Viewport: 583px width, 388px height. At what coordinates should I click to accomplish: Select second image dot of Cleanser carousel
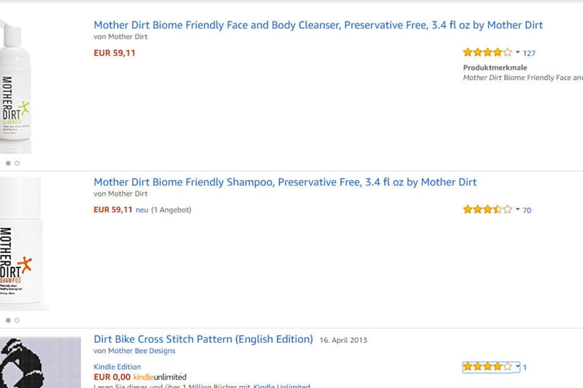[x=17, y=163]
